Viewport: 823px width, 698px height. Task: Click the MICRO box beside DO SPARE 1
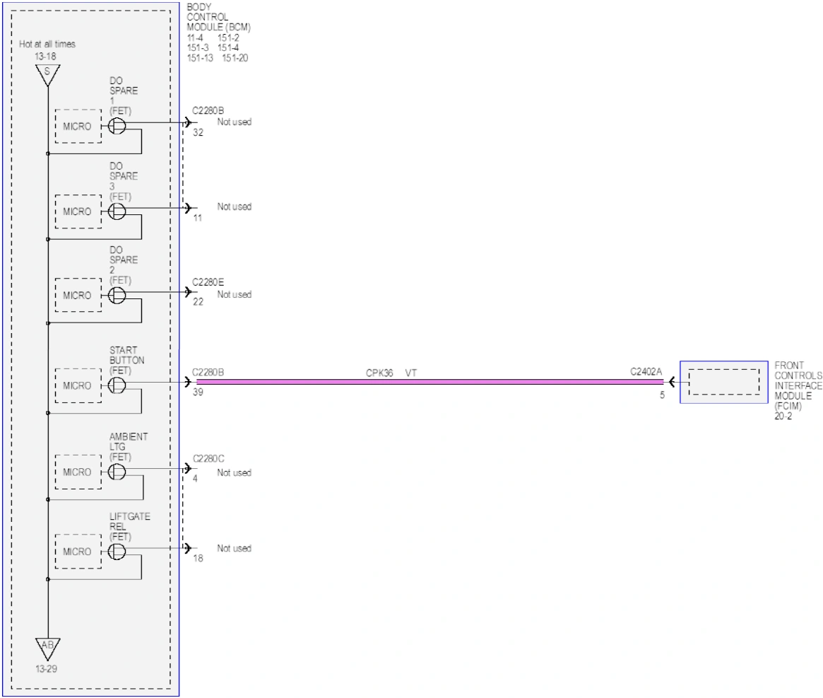tap(78, 126)
